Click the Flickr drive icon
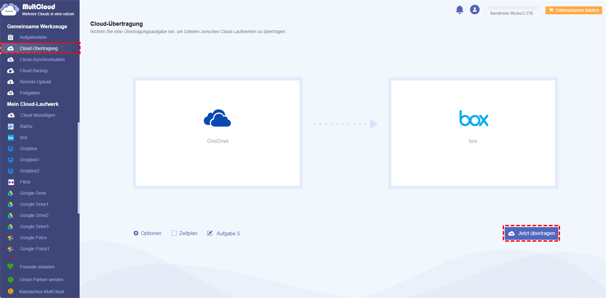This screenshot has width=606, height=298. (10, 182)
